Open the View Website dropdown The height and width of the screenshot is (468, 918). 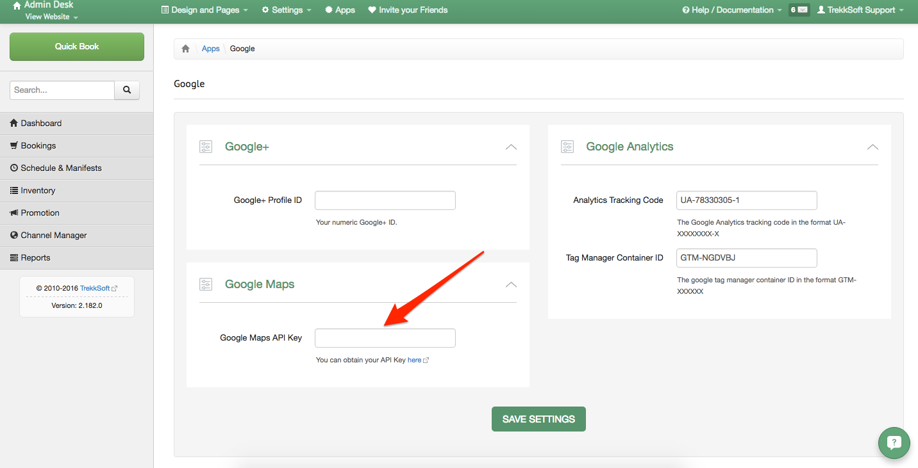[51, 17]
